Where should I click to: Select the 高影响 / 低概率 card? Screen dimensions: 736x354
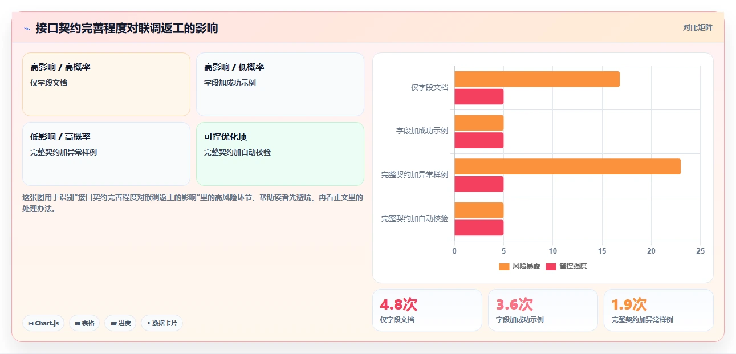[280, 84]
